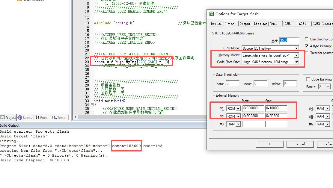Open the C251 tab

pos(288,24)
